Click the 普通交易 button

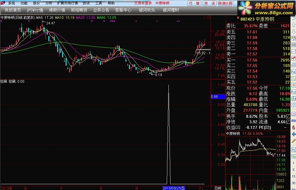pyautogui.click(x=225, y=3)
